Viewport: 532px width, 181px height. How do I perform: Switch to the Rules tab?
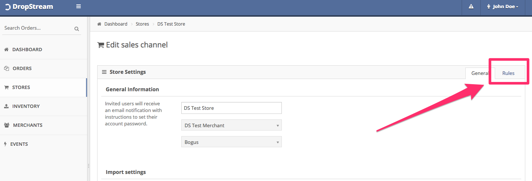(x=508, y=73)
